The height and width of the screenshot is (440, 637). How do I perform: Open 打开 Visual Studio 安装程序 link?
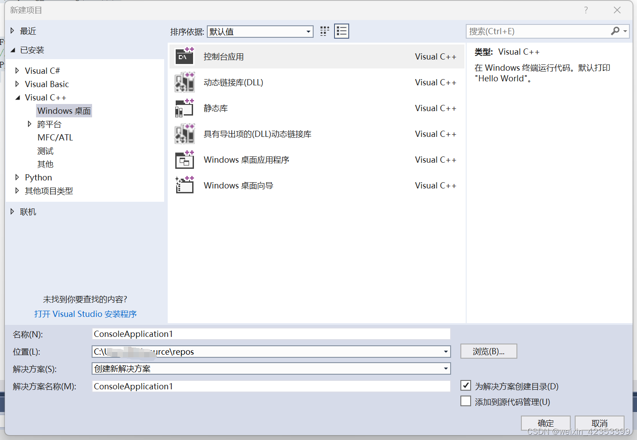85,314
